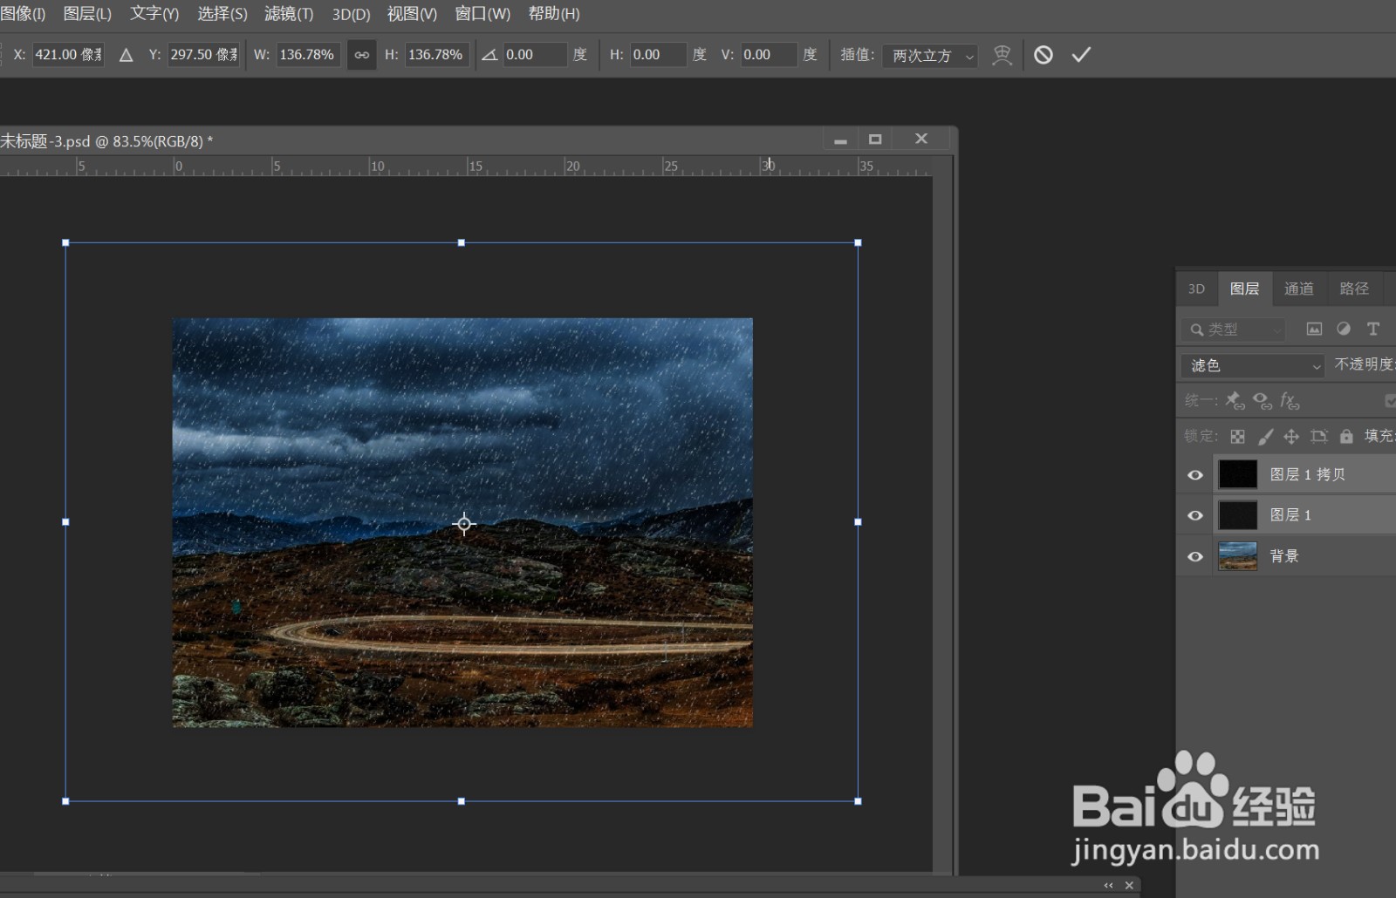Click the unify layer position icon

[1235, 400]
